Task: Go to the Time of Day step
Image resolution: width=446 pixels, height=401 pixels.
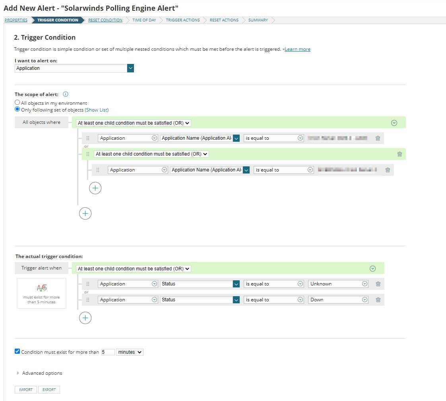Action: 144,20
